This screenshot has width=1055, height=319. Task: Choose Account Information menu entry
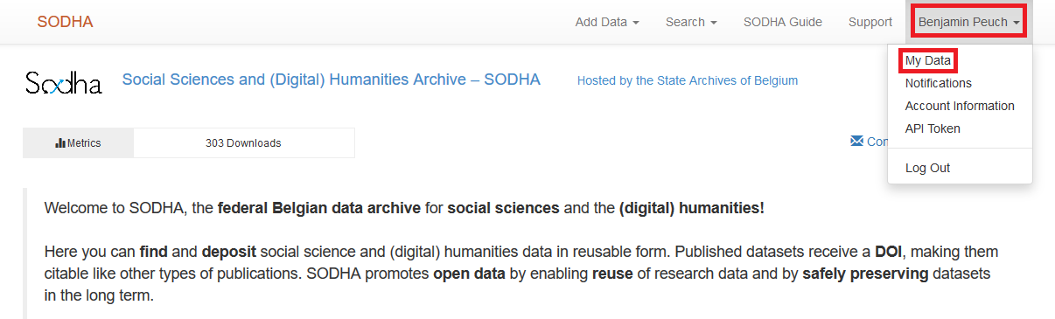point(960,106)
